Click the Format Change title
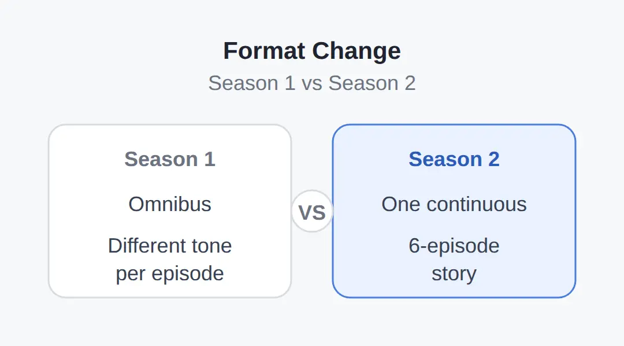The height and width of the screenshot is (346, 624). [312, 51]
